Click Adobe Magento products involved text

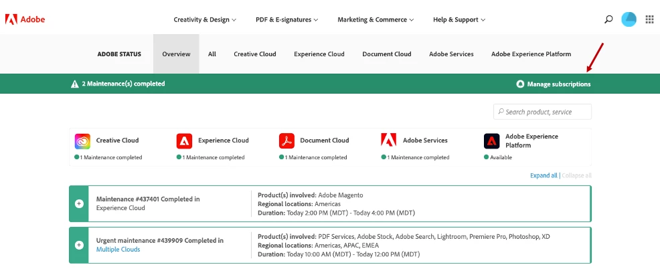[341, 195]
